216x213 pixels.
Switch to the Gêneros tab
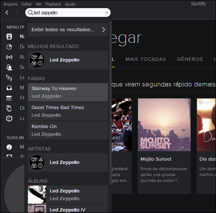point(190,59)
